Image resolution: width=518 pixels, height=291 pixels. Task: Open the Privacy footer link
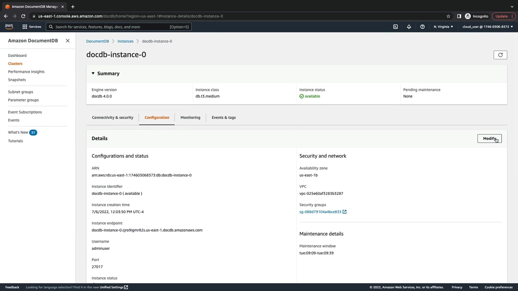457,287
